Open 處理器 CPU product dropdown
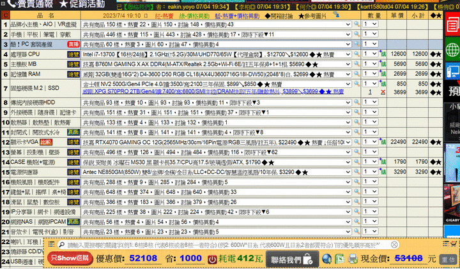460x269 pixels. point(217,54)
